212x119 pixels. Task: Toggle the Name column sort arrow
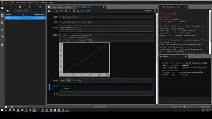(x=24, y=14)
